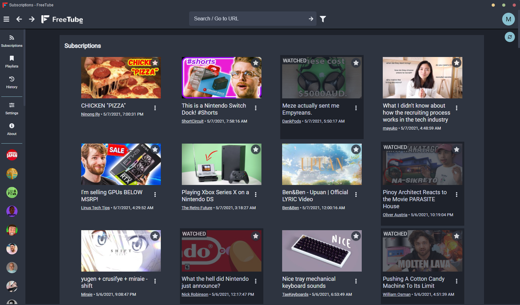Open History in the sidebar
Viewport: 520px width, 305px height.
pos(12,82)
